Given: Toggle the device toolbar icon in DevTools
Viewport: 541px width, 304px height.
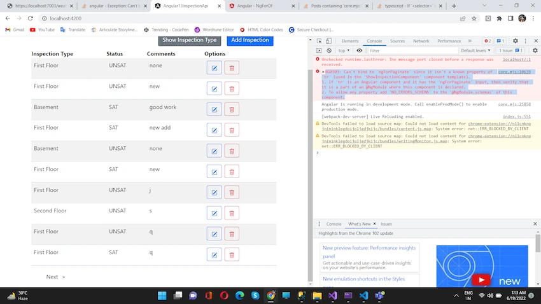Looking at the screenshot, I should click(x=328, y=41).
